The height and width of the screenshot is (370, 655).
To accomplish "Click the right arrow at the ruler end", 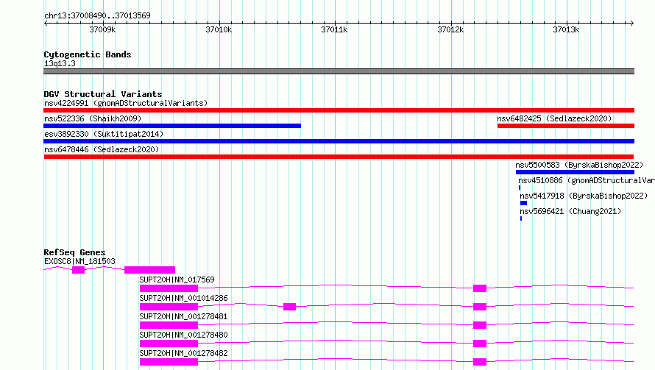I will [x=631, y=23].
